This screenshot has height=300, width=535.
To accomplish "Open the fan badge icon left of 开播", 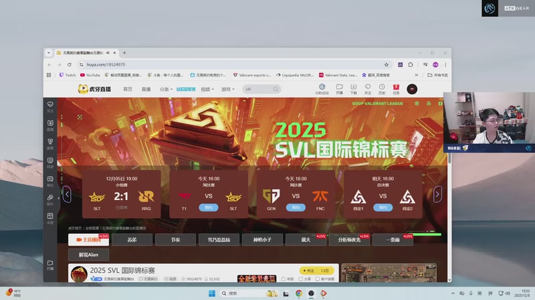I will click(322, 89).
